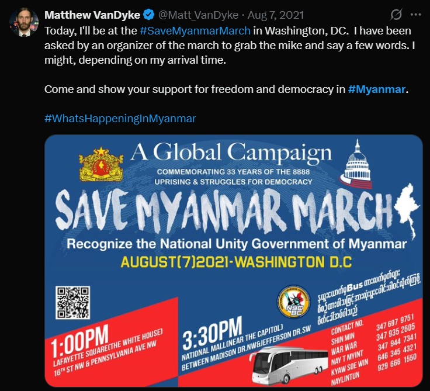This screenshot has width=430, height=391.
Task: Open the @Matt_VanDyke handle link
Action: point(198,15)
